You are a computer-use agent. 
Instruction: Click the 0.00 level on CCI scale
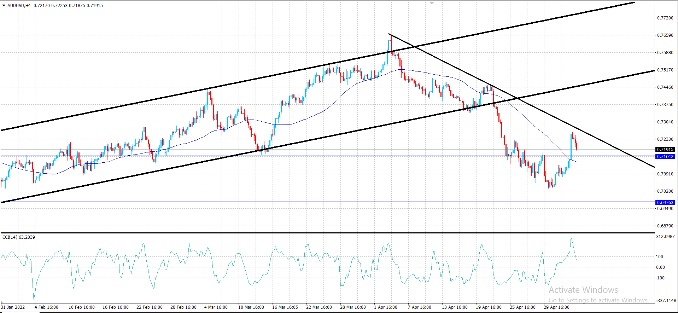pyautogui.click(x=660, y=267)
